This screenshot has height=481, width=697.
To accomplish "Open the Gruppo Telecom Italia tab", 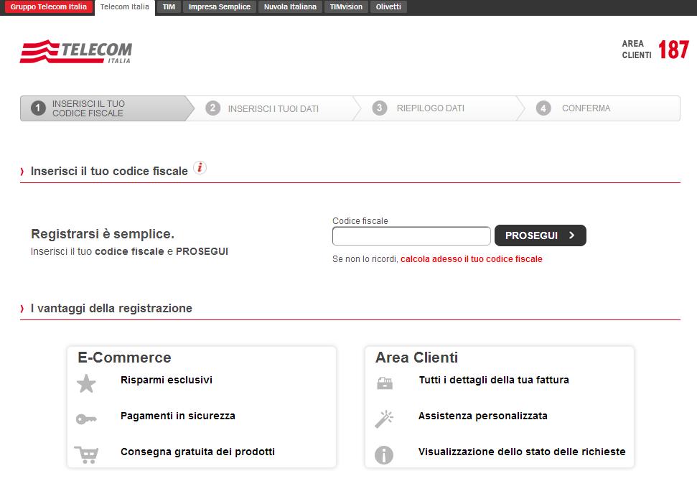I will [x=48, y=6].
